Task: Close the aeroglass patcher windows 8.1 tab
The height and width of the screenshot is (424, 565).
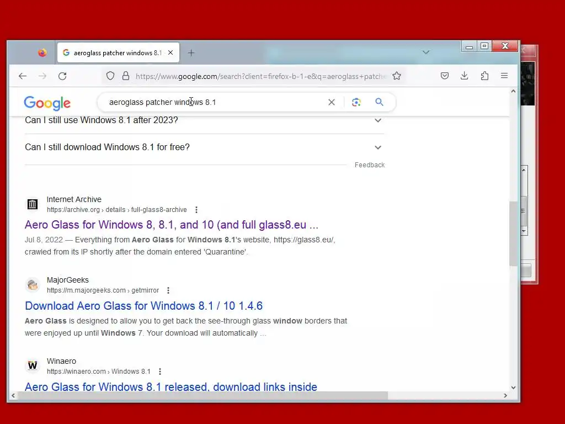Action: (170, 52)
